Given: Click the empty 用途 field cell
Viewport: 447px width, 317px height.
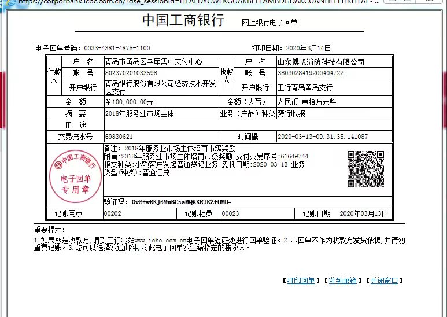Looking at the screenshot, I should pyautogui.click(x=248, y=125).
